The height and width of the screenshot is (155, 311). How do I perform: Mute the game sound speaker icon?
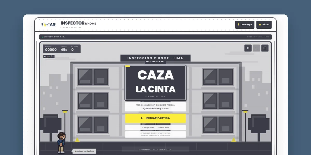[x=248, y=48]
